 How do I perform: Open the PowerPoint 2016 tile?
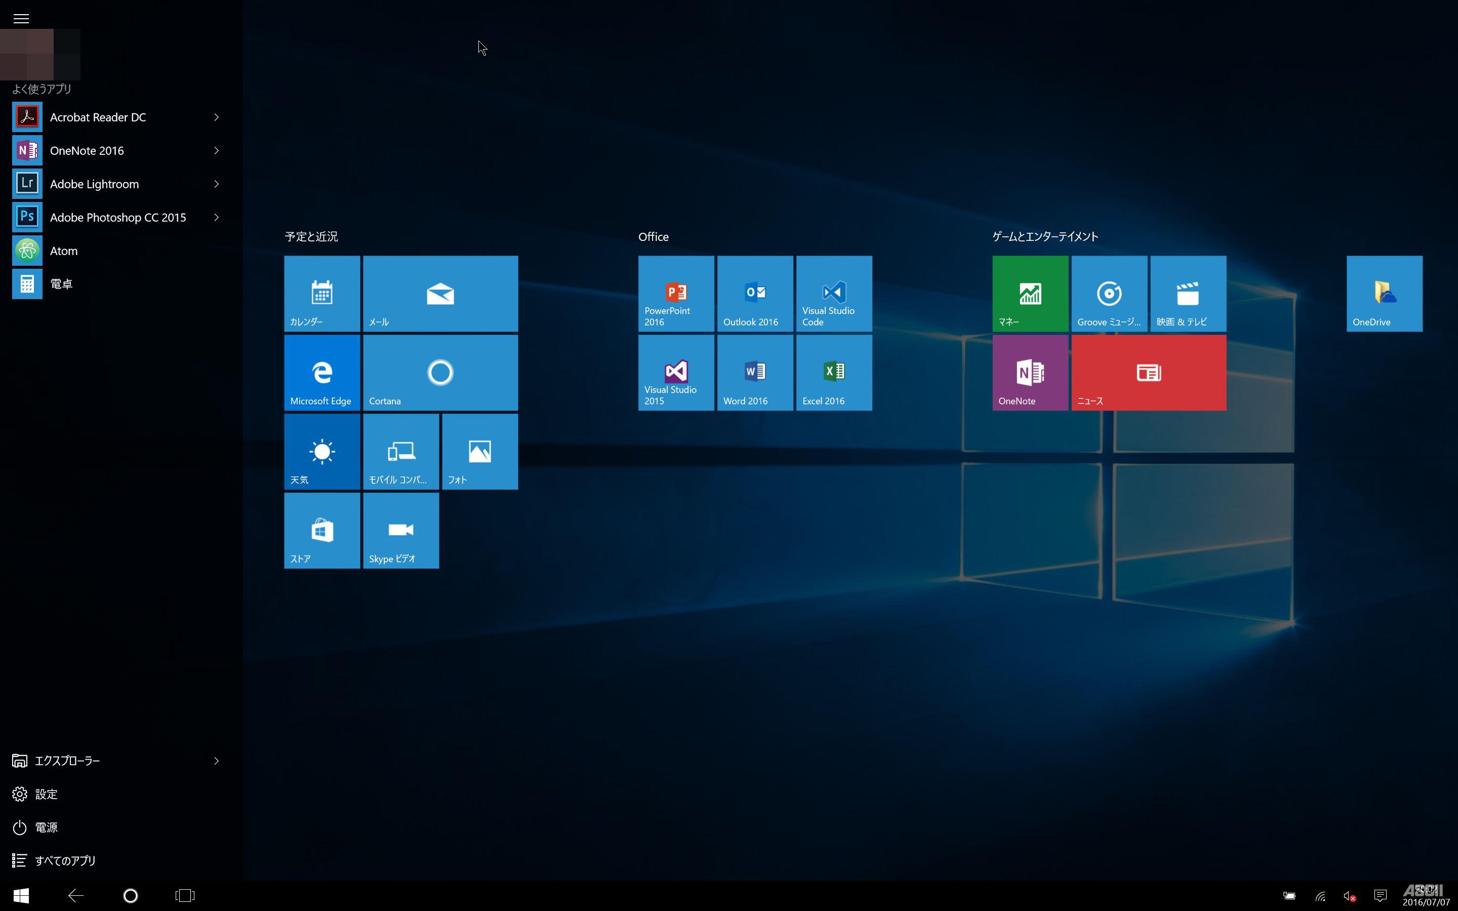[676, 294]
